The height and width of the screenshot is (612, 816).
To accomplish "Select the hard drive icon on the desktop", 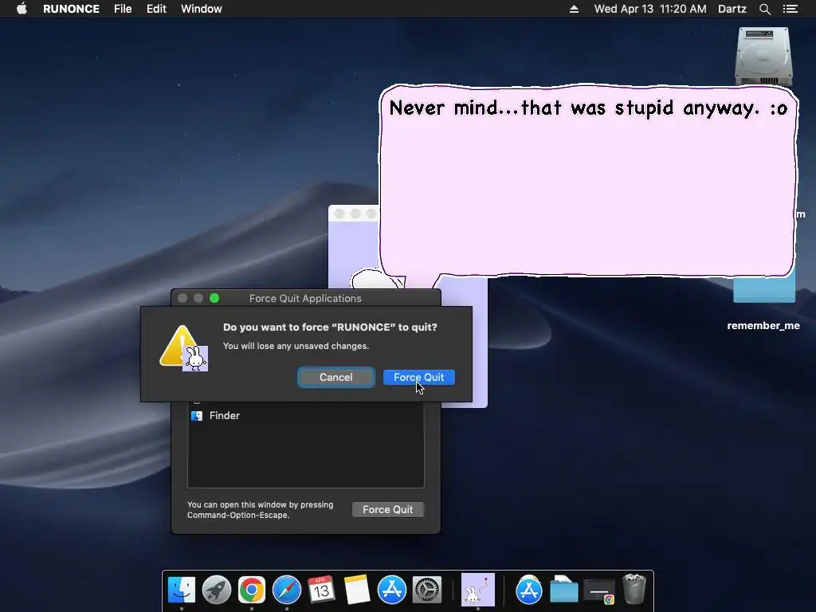I will (763, 57).
